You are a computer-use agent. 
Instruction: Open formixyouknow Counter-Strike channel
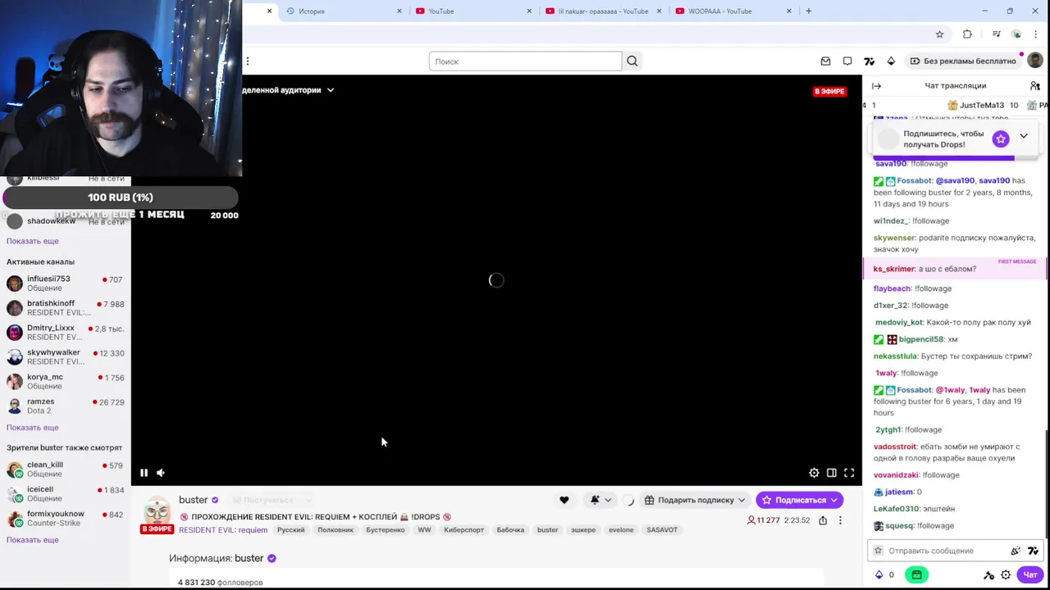pos(66,519)
